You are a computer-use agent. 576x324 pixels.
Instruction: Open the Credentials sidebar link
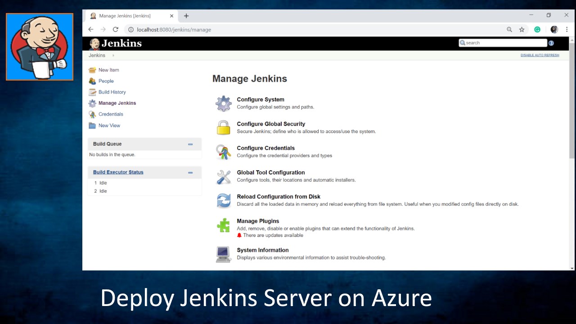click(x=111, y=114)
